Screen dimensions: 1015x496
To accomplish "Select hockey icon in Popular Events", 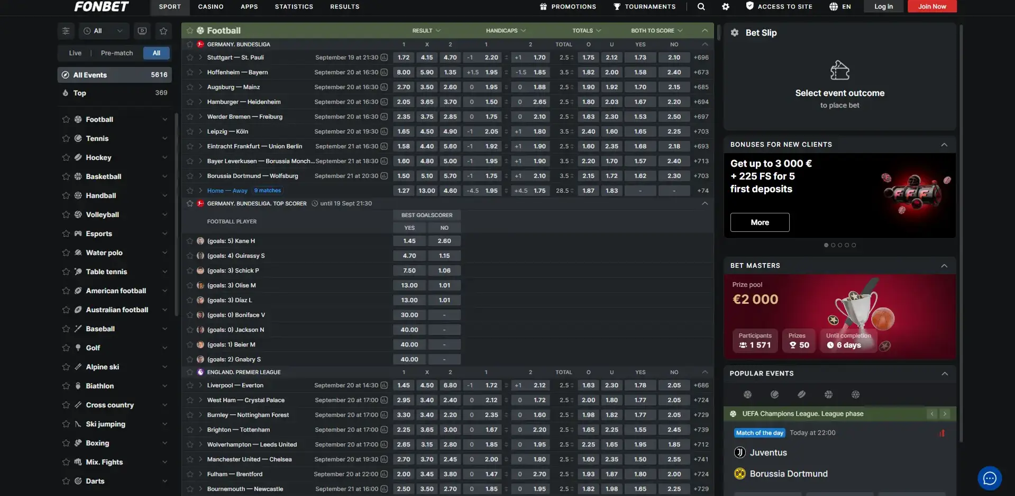I will 801,395.
